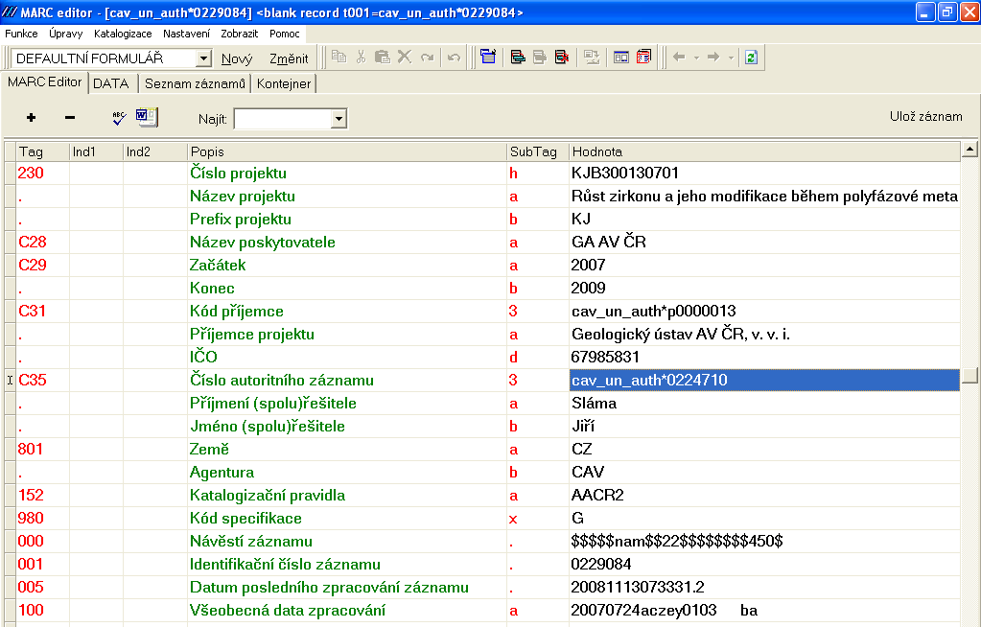
Task: Click the record icon with red X
Action: (x=562, y=57)
